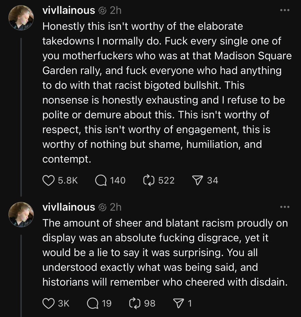This screenshot has width=301, height=317.
Task: Open vivllainous username on first post
Action: [69, 10]
